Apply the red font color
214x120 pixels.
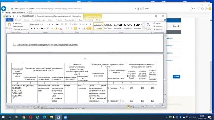(x=61, y=28)
